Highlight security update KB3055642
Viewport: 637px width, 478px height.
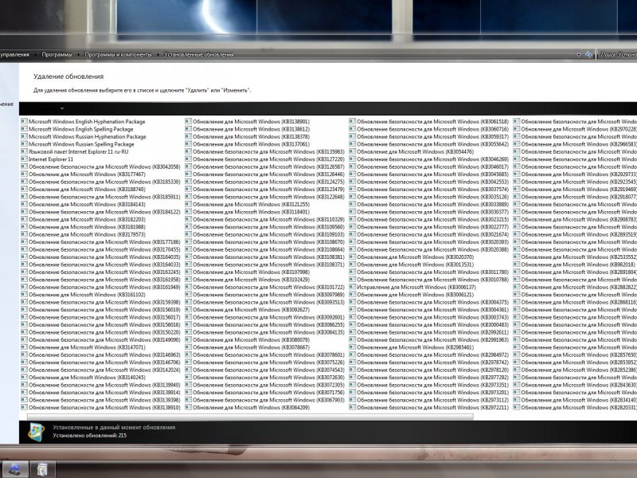(x=429, y=144)
